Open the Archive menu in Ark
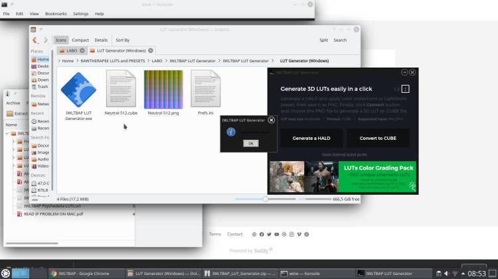Image resolution: width=498 pixels, height=279 pixels. [13, 103]
